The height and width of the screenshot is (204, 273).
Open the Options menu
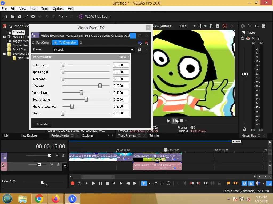pyautogui.click(x=58, y=9)
